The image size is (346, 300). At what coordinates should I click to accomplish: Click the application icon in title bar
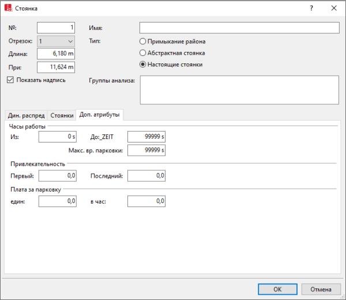click(8, 8)
